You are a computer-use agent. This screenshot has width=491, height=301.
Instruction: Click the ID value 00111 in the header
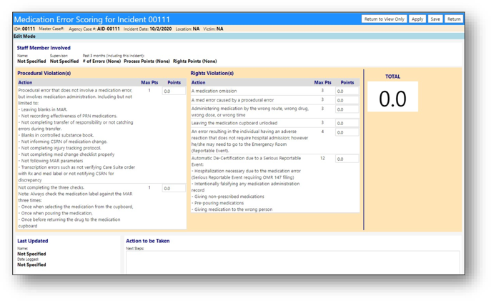[29, 29]
